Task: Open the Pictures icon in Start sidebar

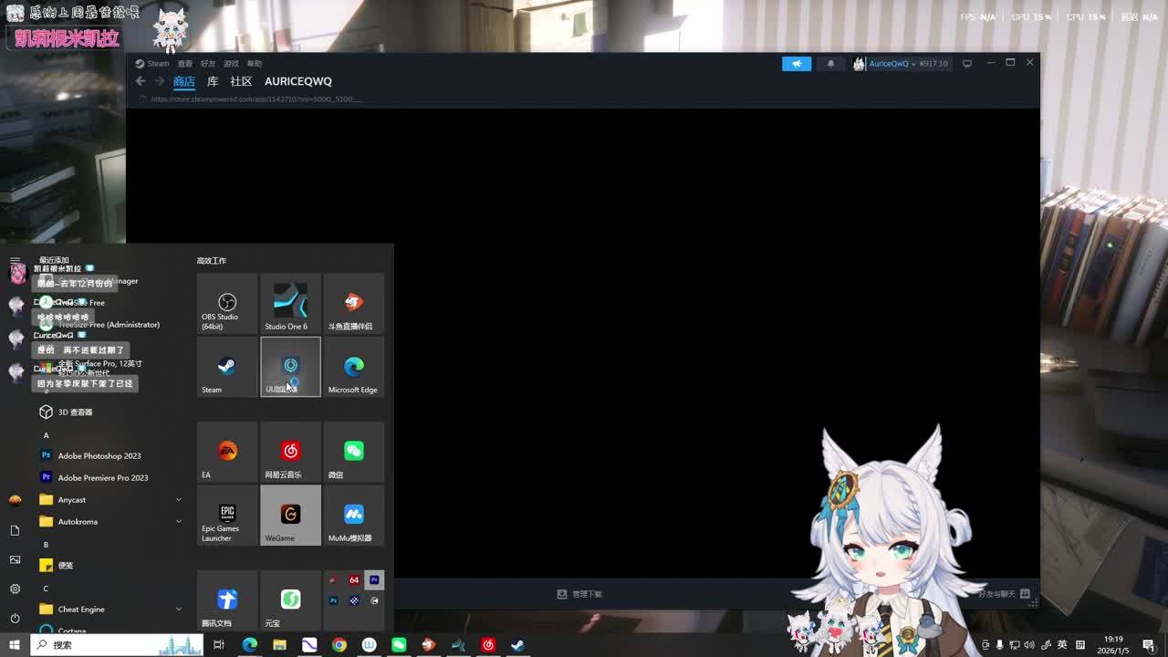Action: (15, 559)
